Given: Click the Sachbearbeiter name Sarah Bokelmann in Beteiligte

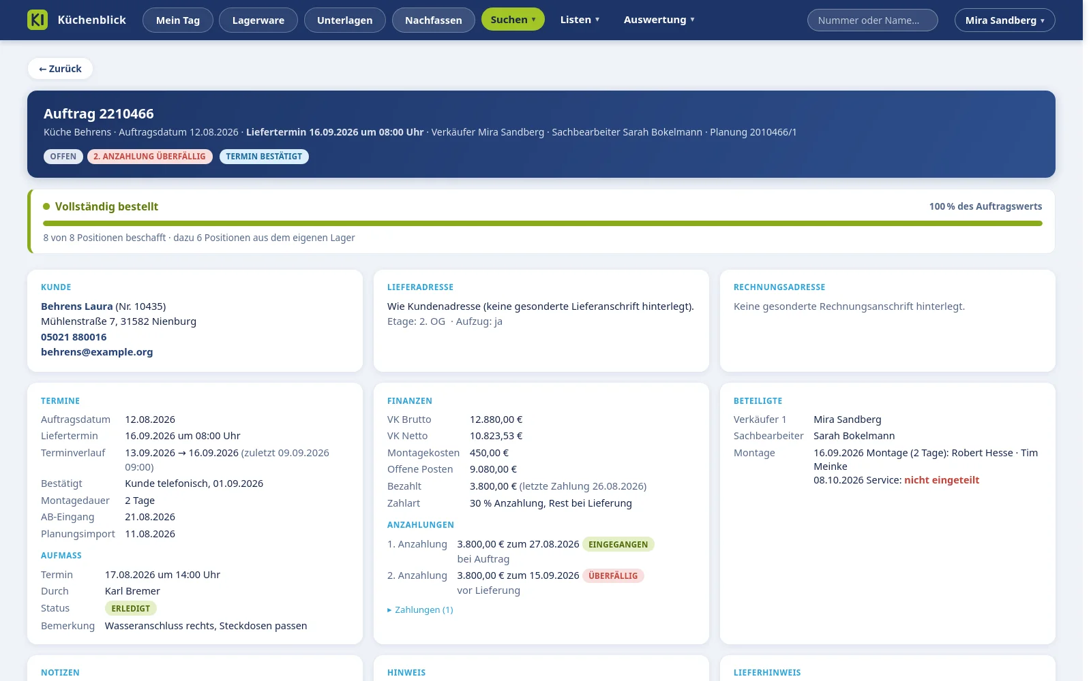Looking at the screenshot, I should (x=854, y=436).
